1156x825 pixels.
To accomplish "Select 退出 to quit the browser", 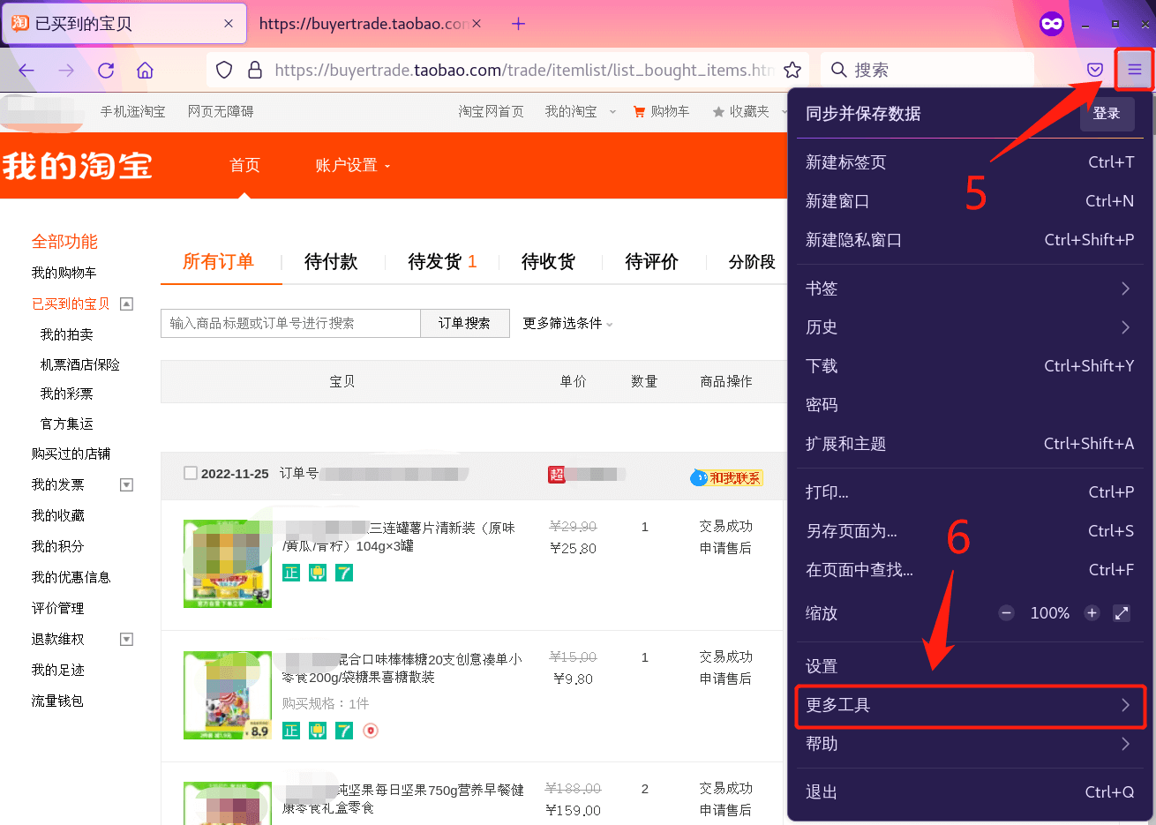I will click(968, 792).
